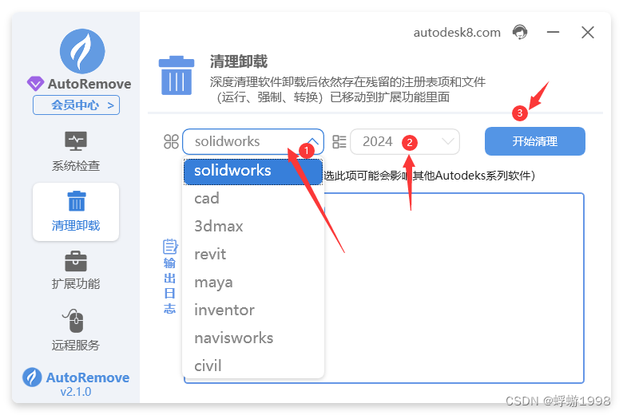
Task: Select the 清理卸载 trash icon in the sidebar
Action: [77, 201]
